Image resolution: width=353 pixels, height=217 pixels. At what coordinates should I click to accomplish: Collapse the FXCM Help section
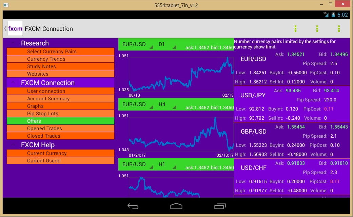[13, 145]
